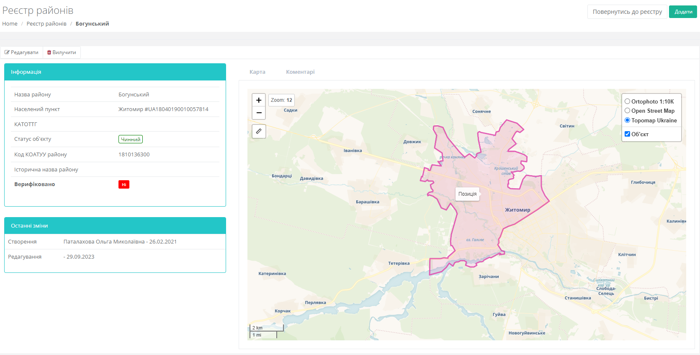Zoom in on the map with plus button

click(x=259, y=100)
